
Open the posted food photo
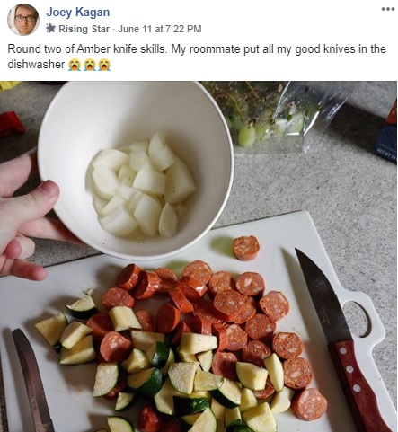(199, 256)
